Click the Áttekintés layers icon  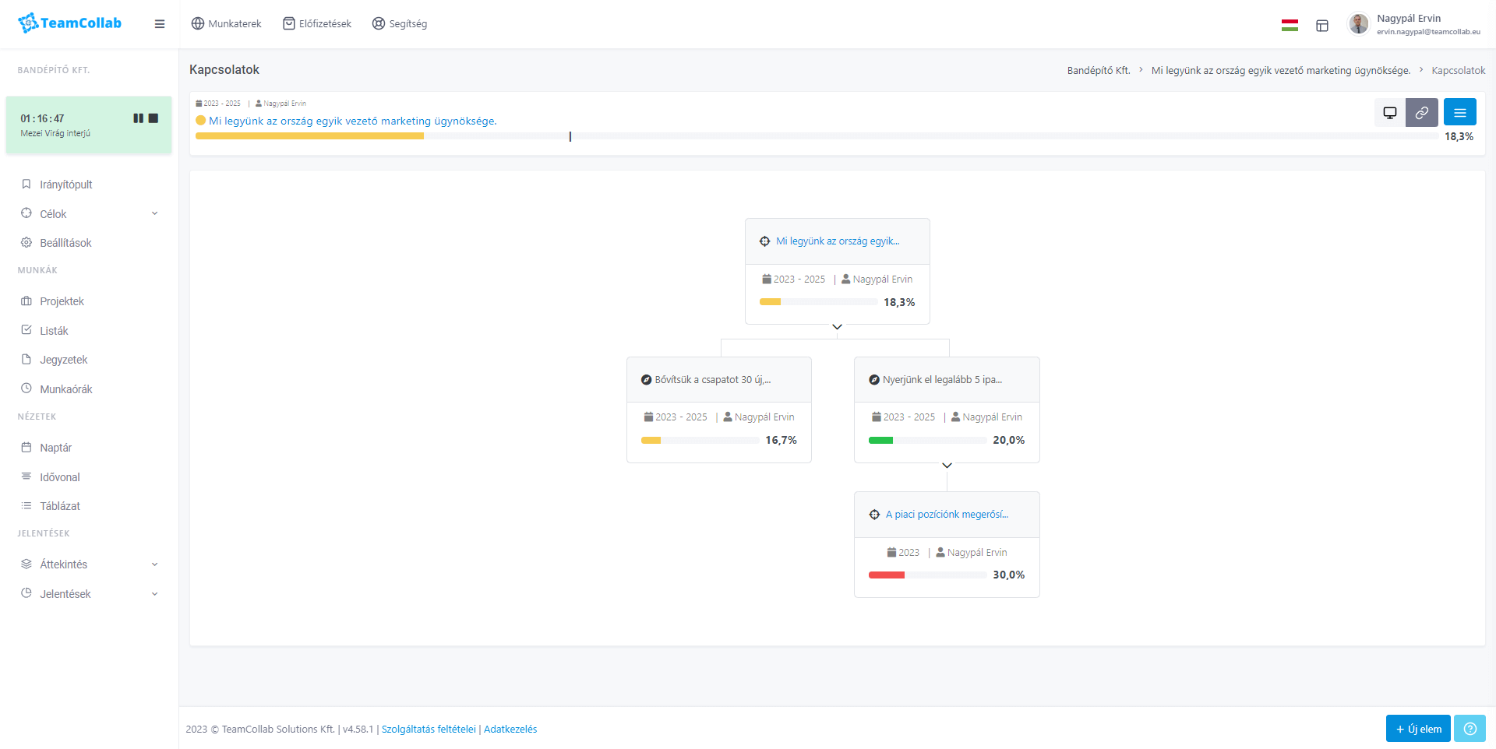[x=26, y=564]
